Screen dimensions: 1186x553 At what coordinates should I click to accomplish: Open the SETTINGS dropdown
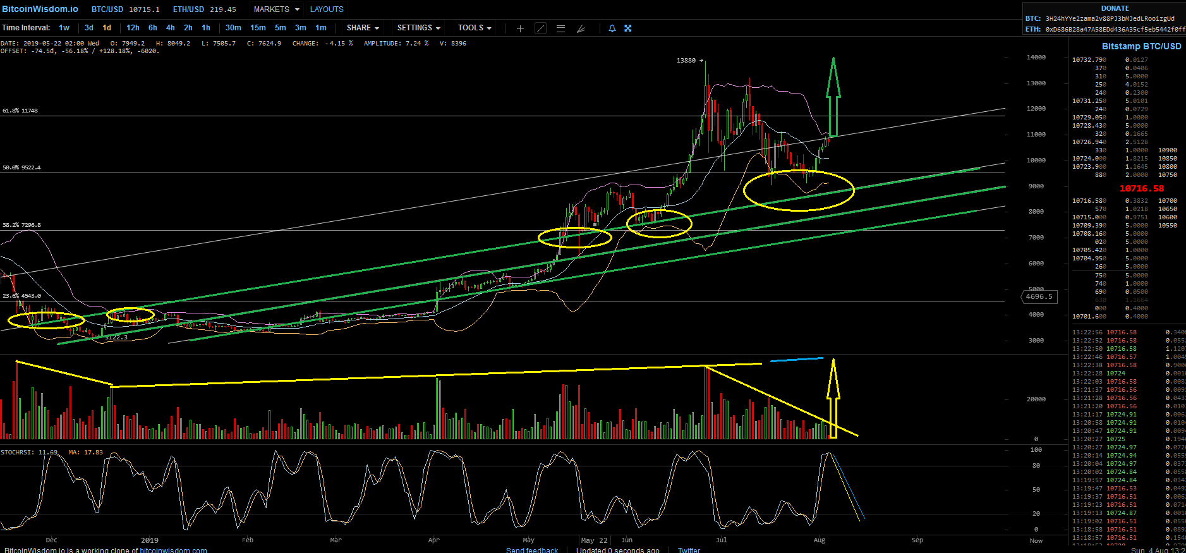418,28
